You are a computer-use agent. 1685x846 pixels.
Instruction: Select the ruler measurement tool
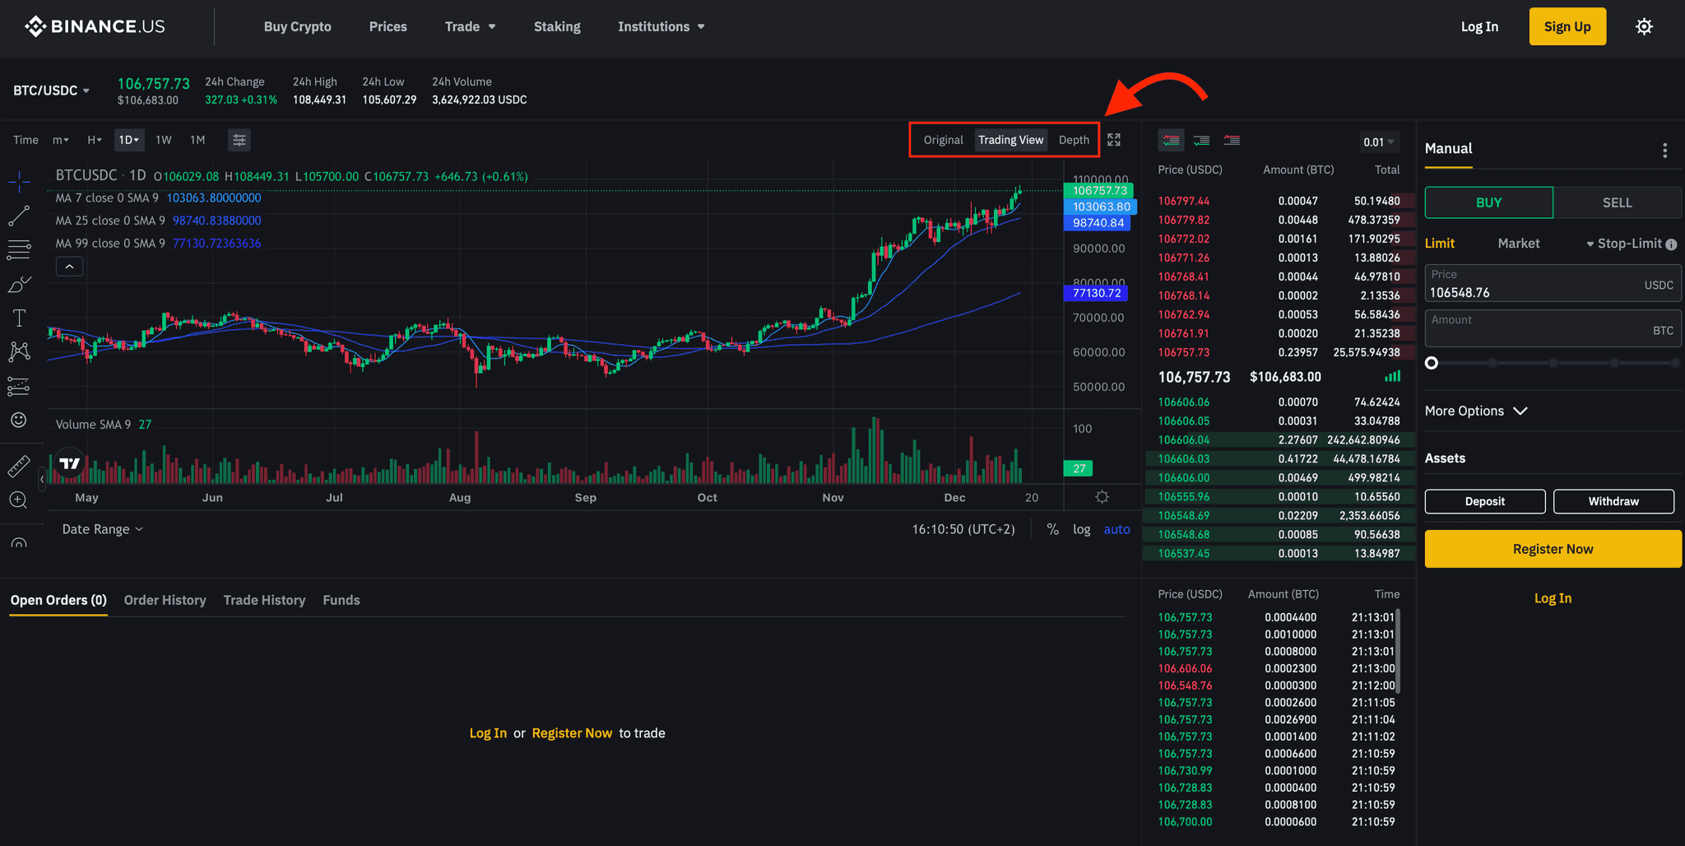tap(19, 465)
